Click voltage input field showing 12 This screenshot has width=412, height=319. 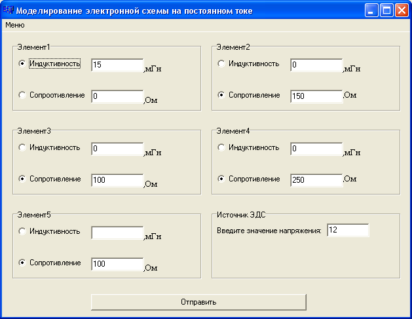348,230
